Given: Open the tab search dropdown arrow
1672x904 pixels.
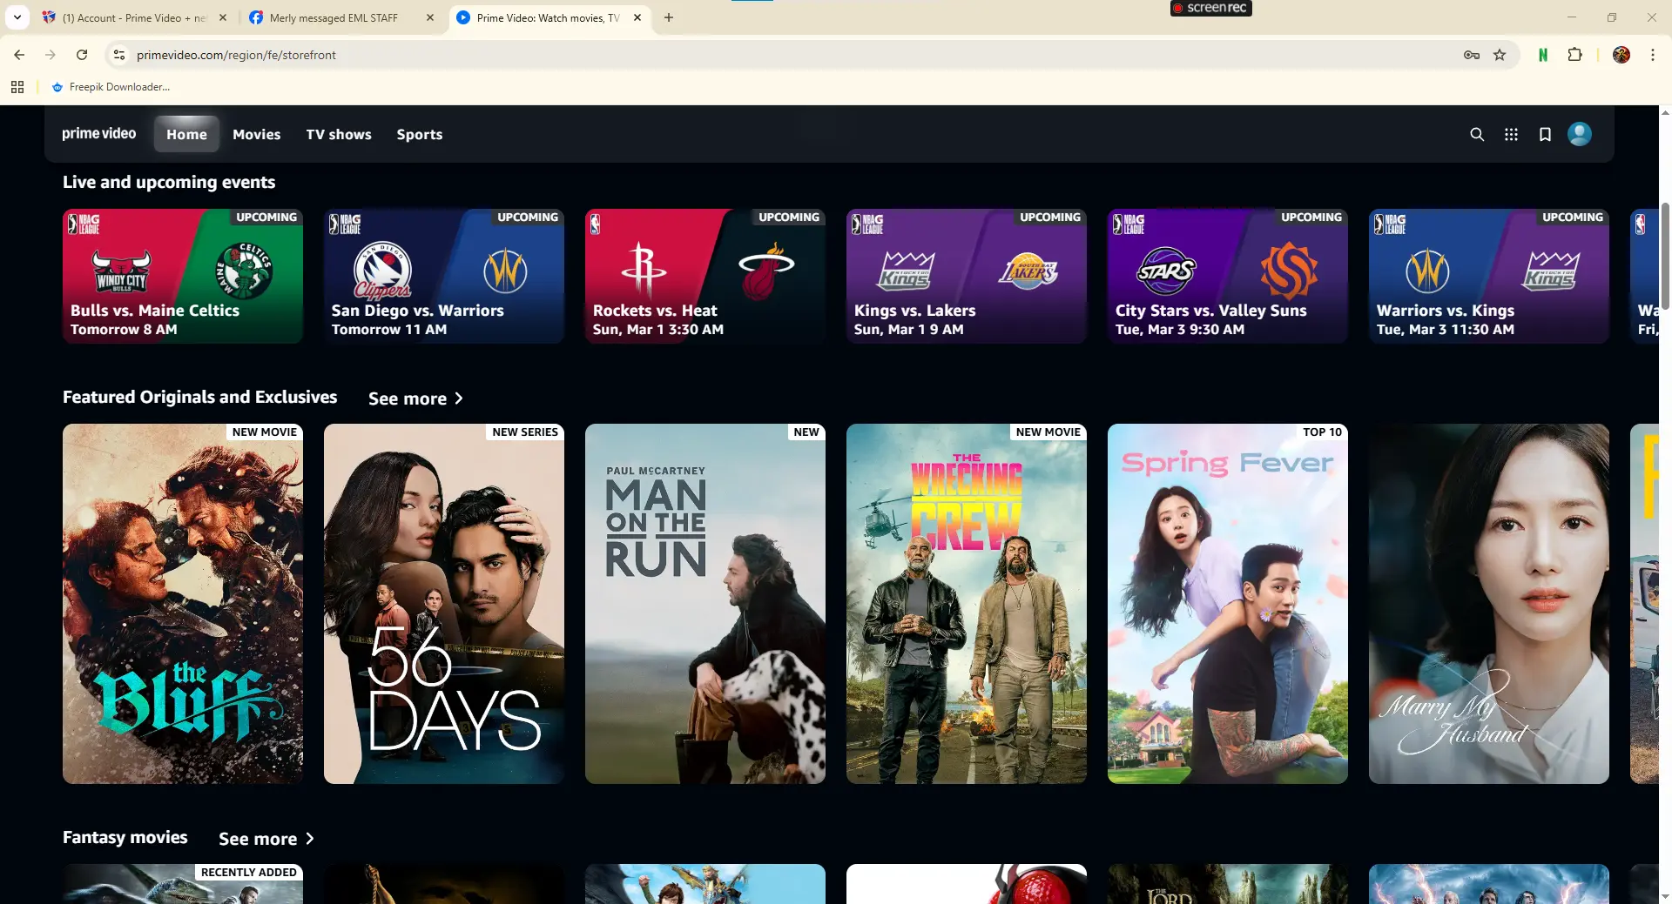Looking at the screenshot, I should tap(17, 17).
